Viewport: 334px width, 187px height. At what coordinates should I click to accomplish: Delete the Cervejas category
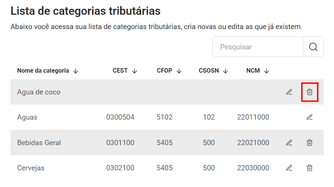(309, 168)
